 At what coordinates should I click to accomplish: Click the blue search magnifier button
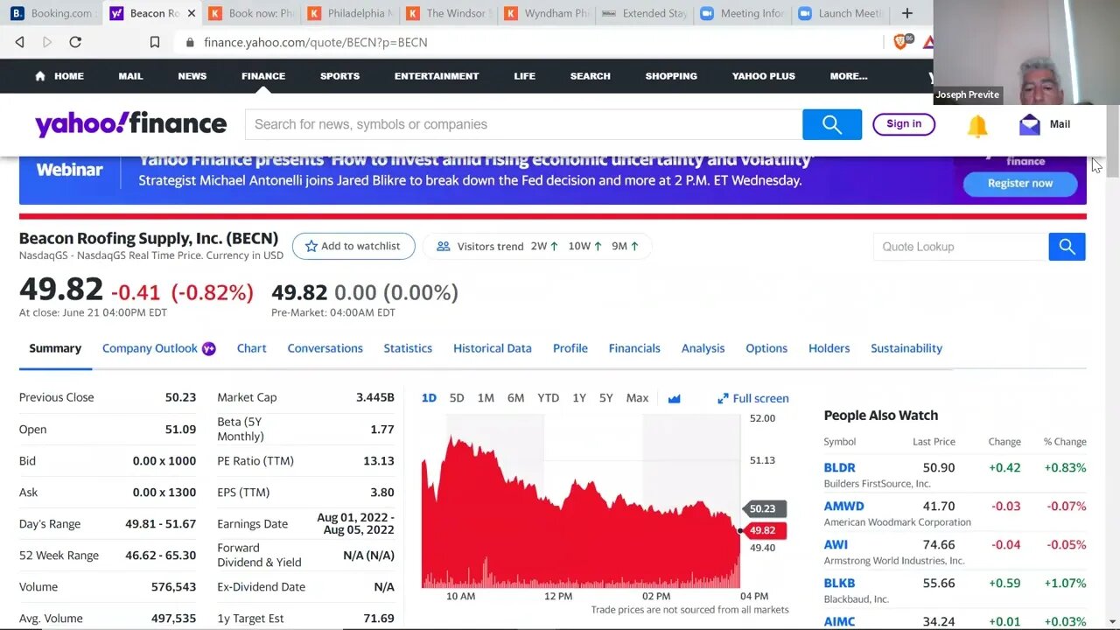click(832, 124)
